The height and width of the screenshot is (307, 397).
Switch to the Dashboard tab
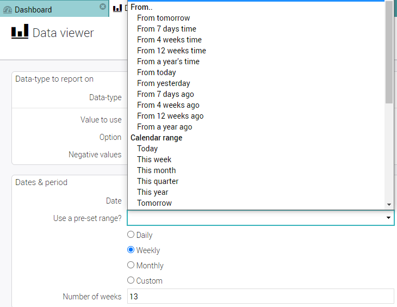33,9
